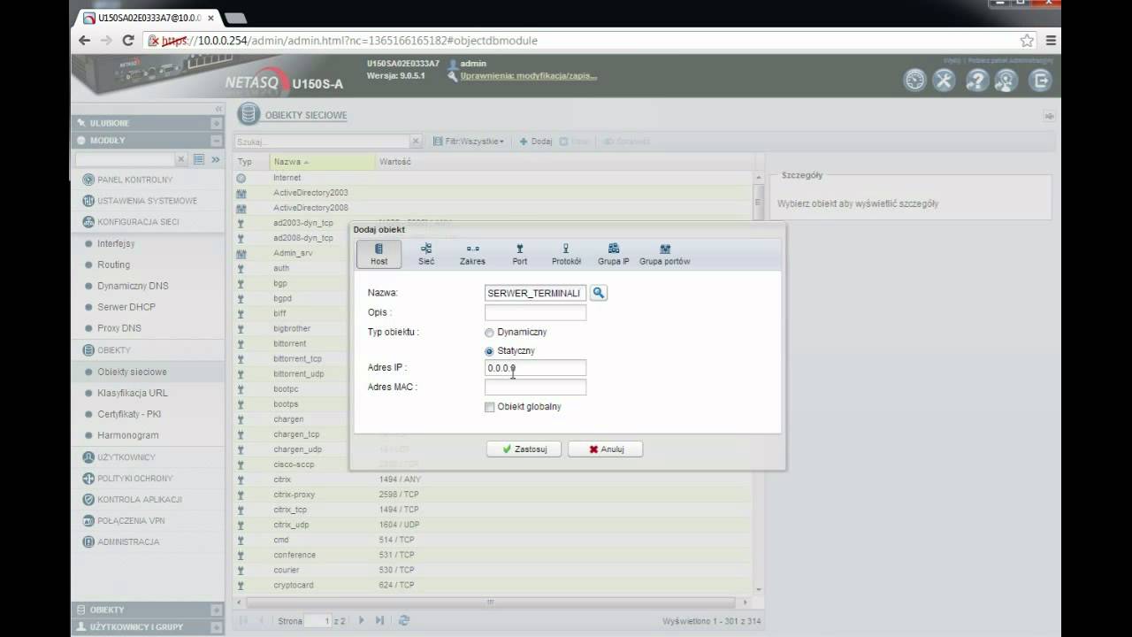Jump to the last page of objects

(x=379, y=621)
